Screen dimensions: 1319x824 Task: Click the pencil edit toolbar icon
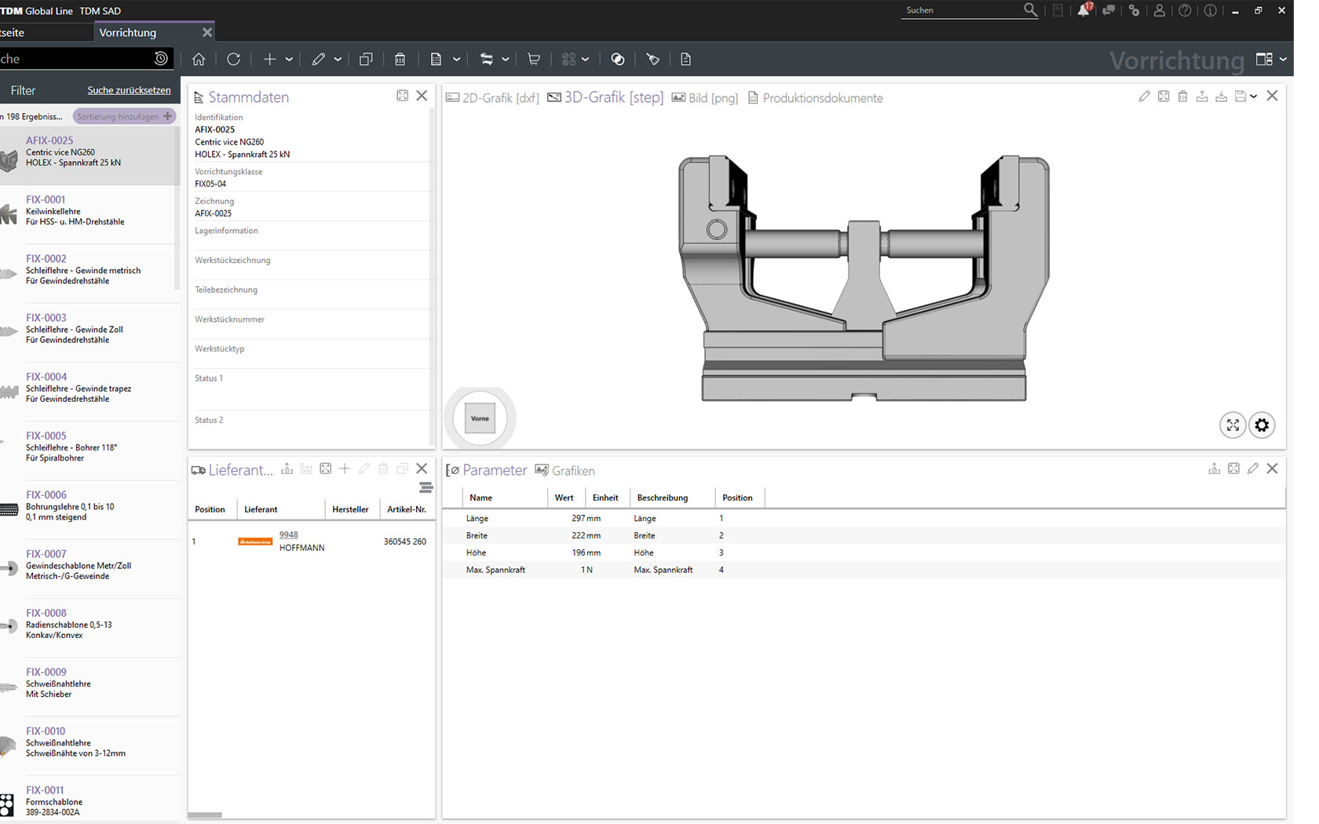pos(318,59)
